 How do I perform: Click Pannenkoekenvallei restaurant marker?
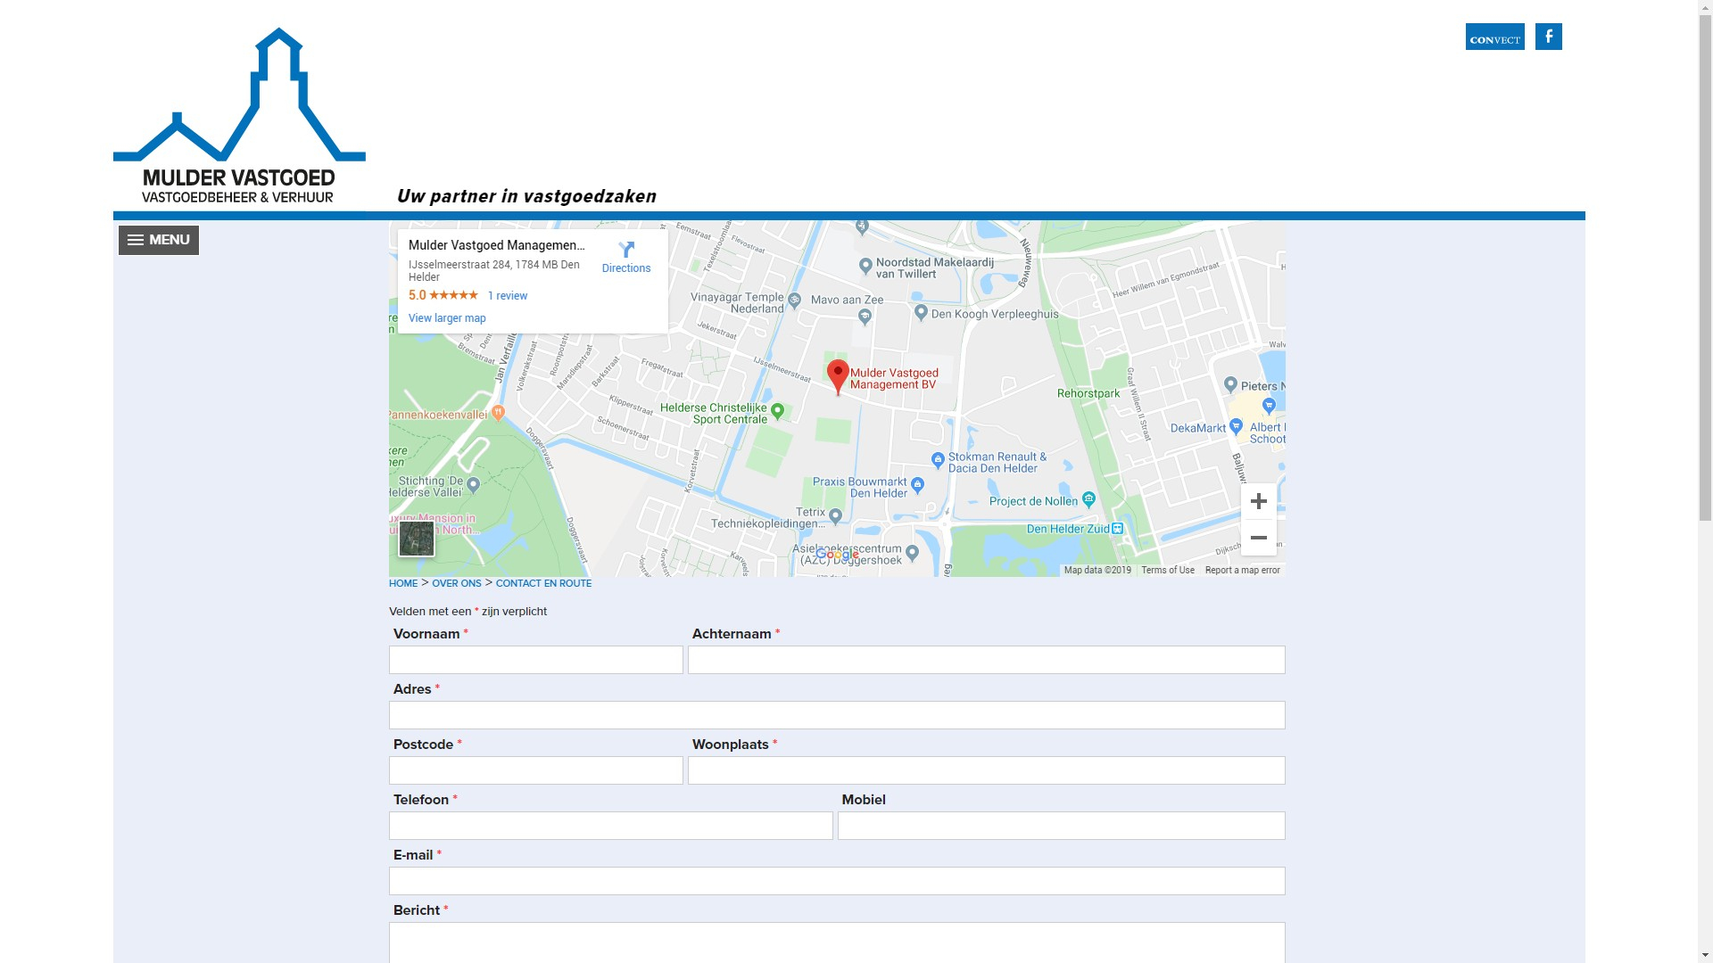point(498,412)
